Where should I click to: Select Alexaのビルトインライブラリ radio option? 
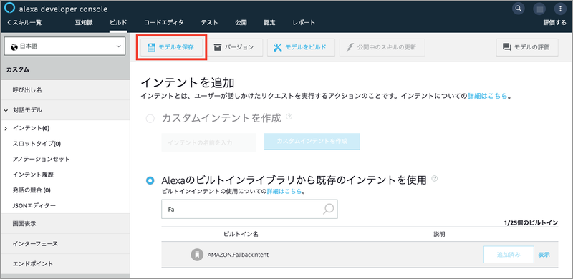(x=150, y=180)
